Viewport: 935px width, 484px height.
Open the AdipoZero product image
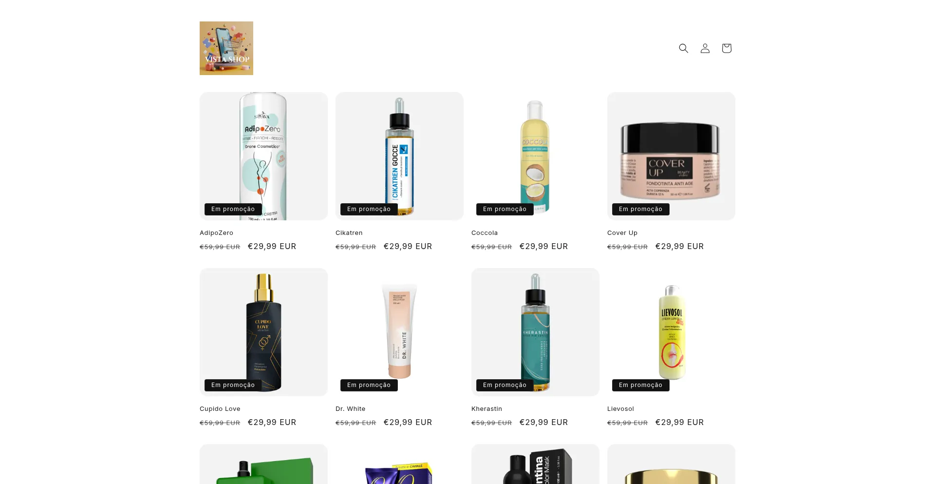pos(263,156)
